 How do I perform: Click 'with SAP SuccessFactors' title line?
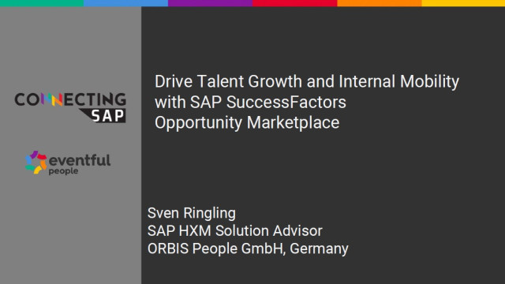coord(250,102)
